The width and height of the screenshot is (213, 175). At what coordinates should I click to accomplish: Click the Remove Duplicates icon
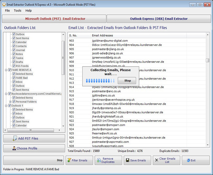pos(99,160)
